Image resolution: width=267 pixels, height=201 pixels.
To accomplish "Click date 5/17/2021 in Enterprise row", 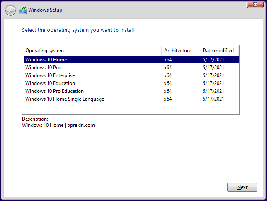I will [214, 75].
